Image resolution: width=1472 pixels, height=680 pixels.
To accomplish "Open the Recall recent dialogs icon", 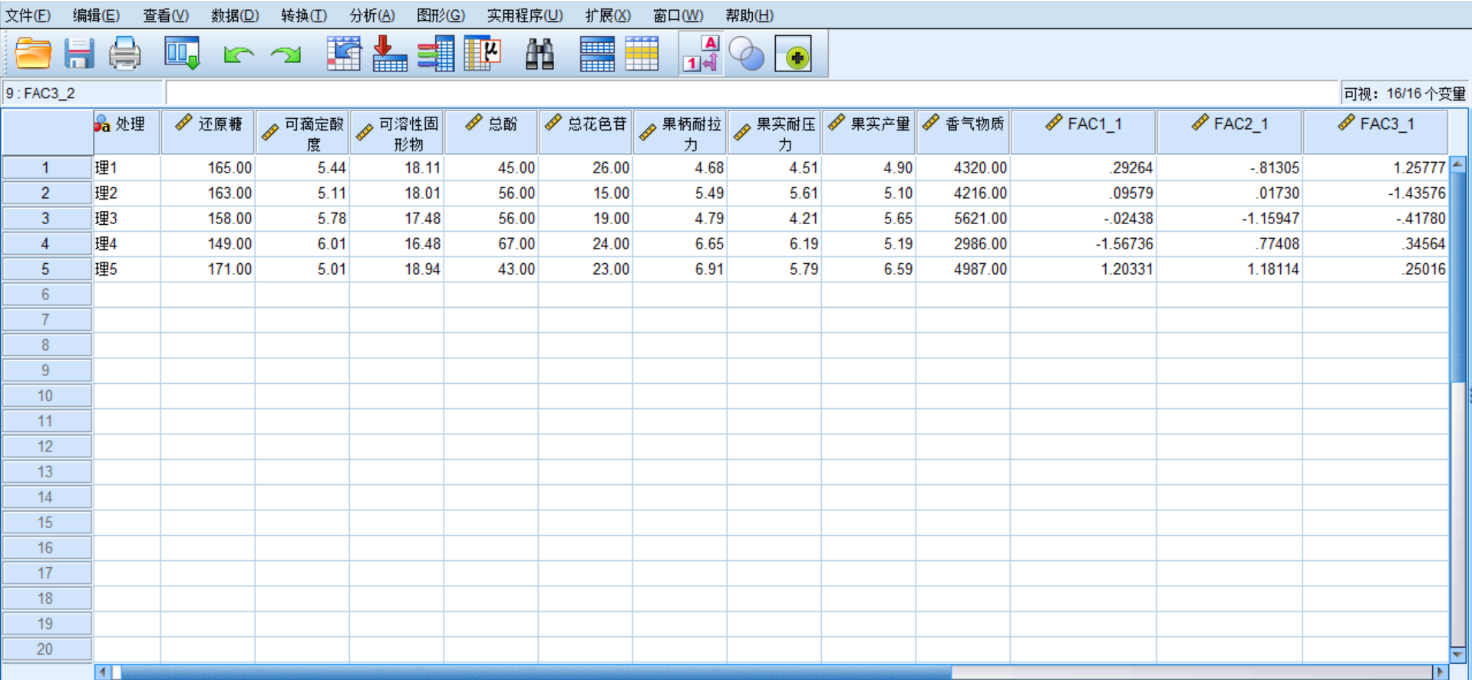I will coord(182,54).
